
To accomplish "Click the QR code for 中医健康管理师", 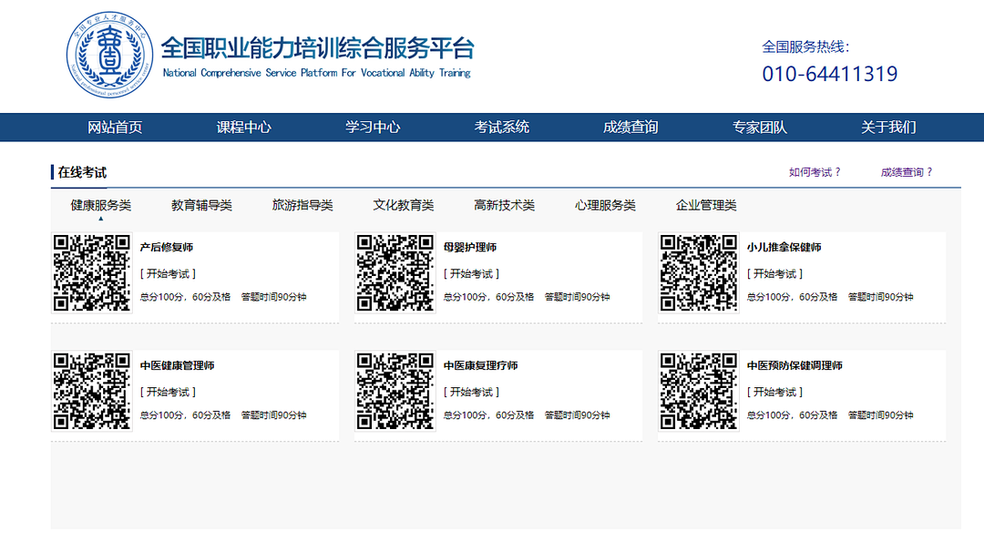I will pos(92,391).
